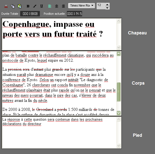Click the Cut scissors icon
Screen dimensions: 155x154
click(x=6, y=6)
